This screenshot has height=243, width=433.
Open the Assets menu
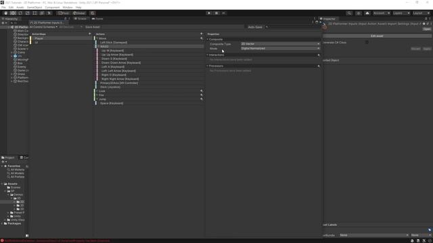(20, 7)
